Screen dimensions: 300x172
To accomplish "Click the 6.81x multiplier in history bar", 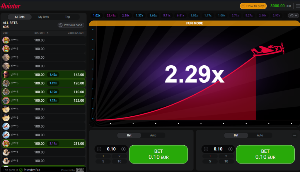I will (x=180, y=16).
